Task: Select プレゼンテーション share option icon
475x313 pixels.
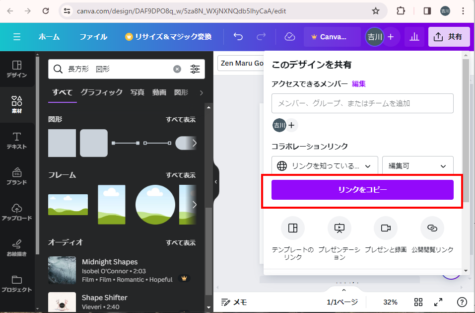Action: (x=339, y=228)
